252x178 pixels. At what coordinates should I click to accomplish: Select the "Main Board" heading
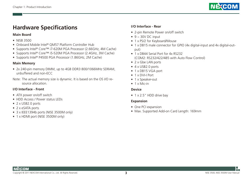click(22, 35)
